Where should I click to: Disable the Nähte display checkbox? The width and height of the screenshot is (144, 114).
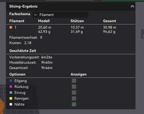point(74,104)
